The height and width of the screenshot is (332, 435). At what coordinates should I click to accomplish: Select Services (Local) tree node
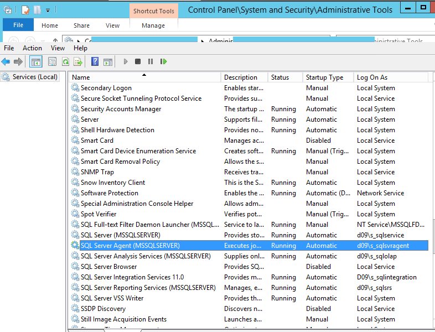30,77
